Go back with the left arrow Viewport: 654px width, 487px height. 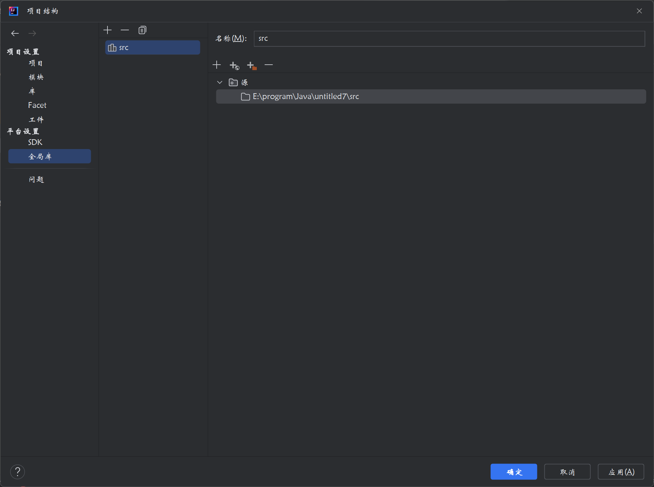click(x=15, y=33)
